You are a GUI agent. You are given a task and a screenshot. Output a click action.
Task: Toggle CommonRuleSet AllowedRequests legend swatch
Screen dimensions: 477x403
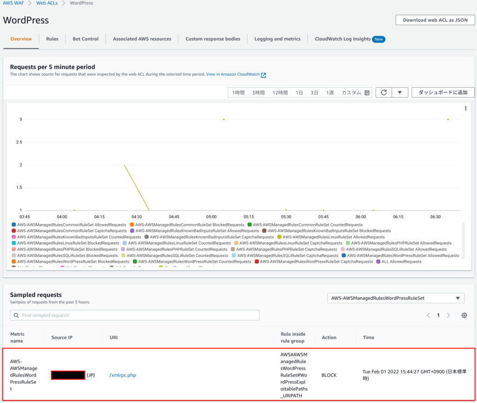(14, 225)
